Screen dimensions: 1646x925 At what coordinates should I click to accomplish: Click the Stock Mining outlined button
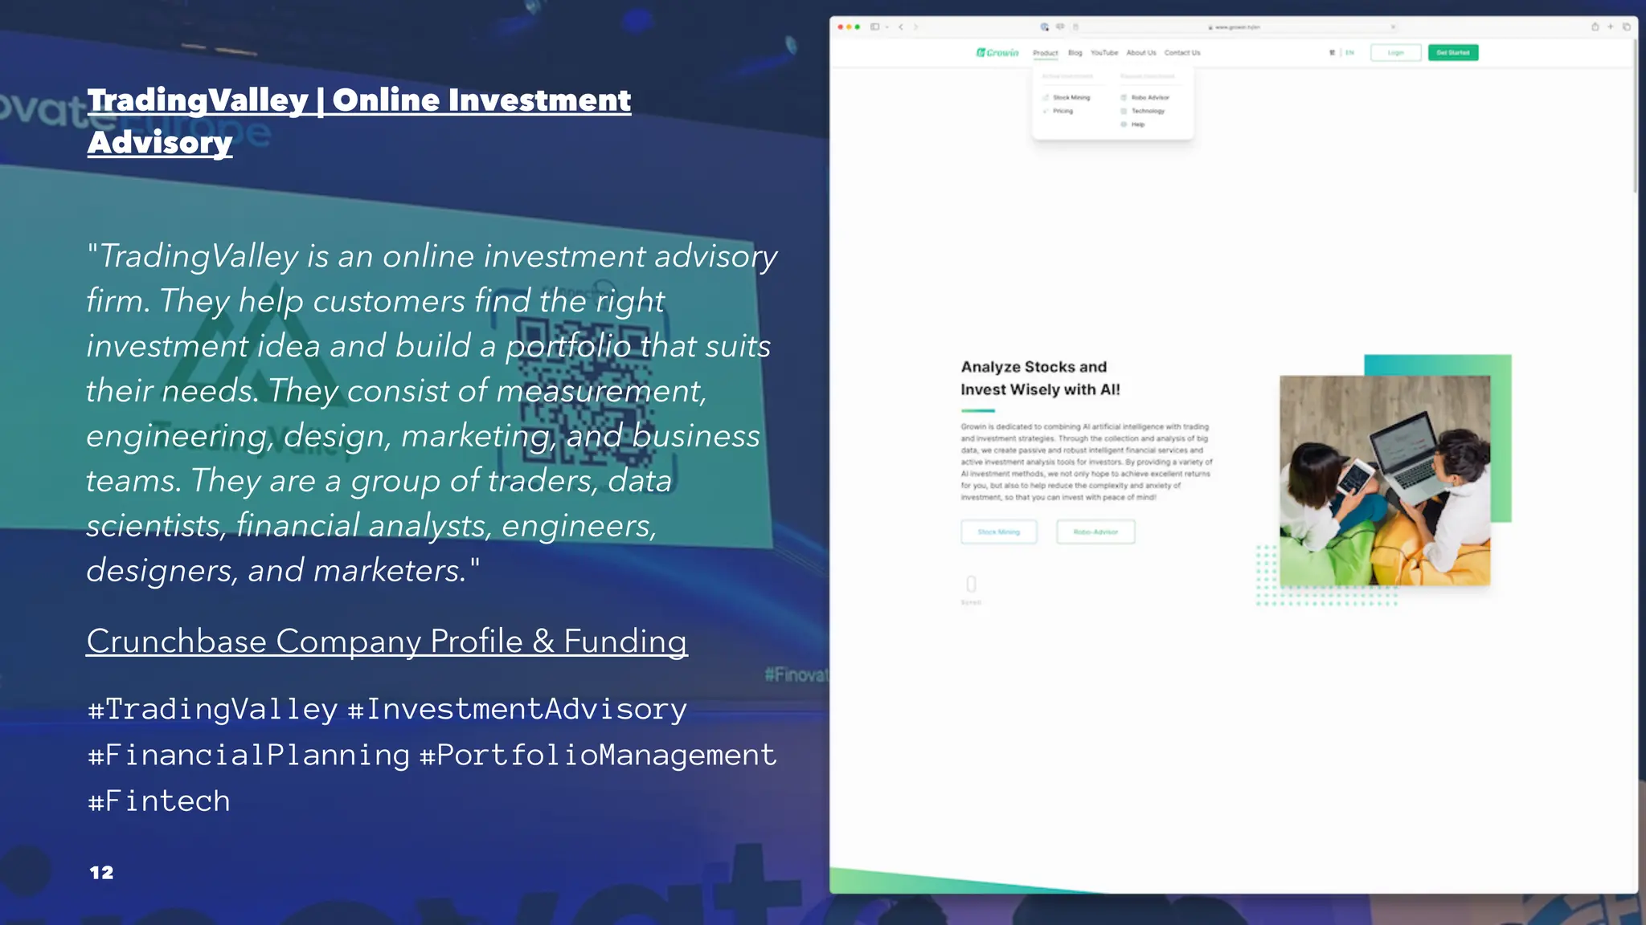pos(999,532)
